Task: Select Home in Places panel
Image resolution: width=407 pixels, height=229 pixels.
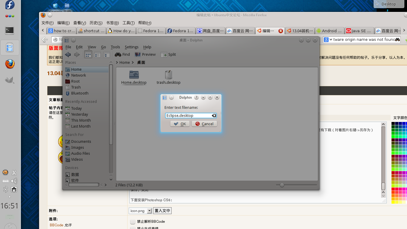Action: point(87,69)
